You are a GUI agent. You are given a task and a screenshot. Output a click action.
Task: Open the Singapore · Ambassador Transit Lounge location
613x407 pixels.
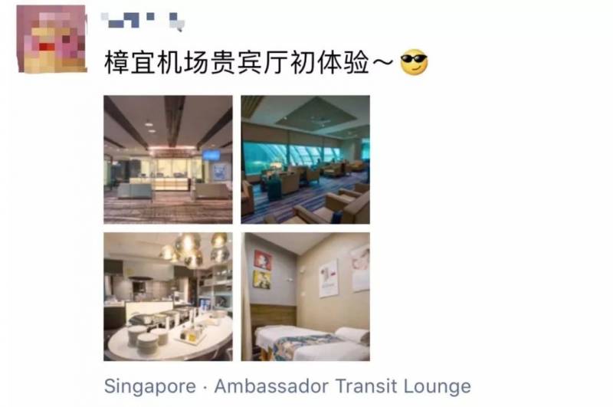coord(287,386)
